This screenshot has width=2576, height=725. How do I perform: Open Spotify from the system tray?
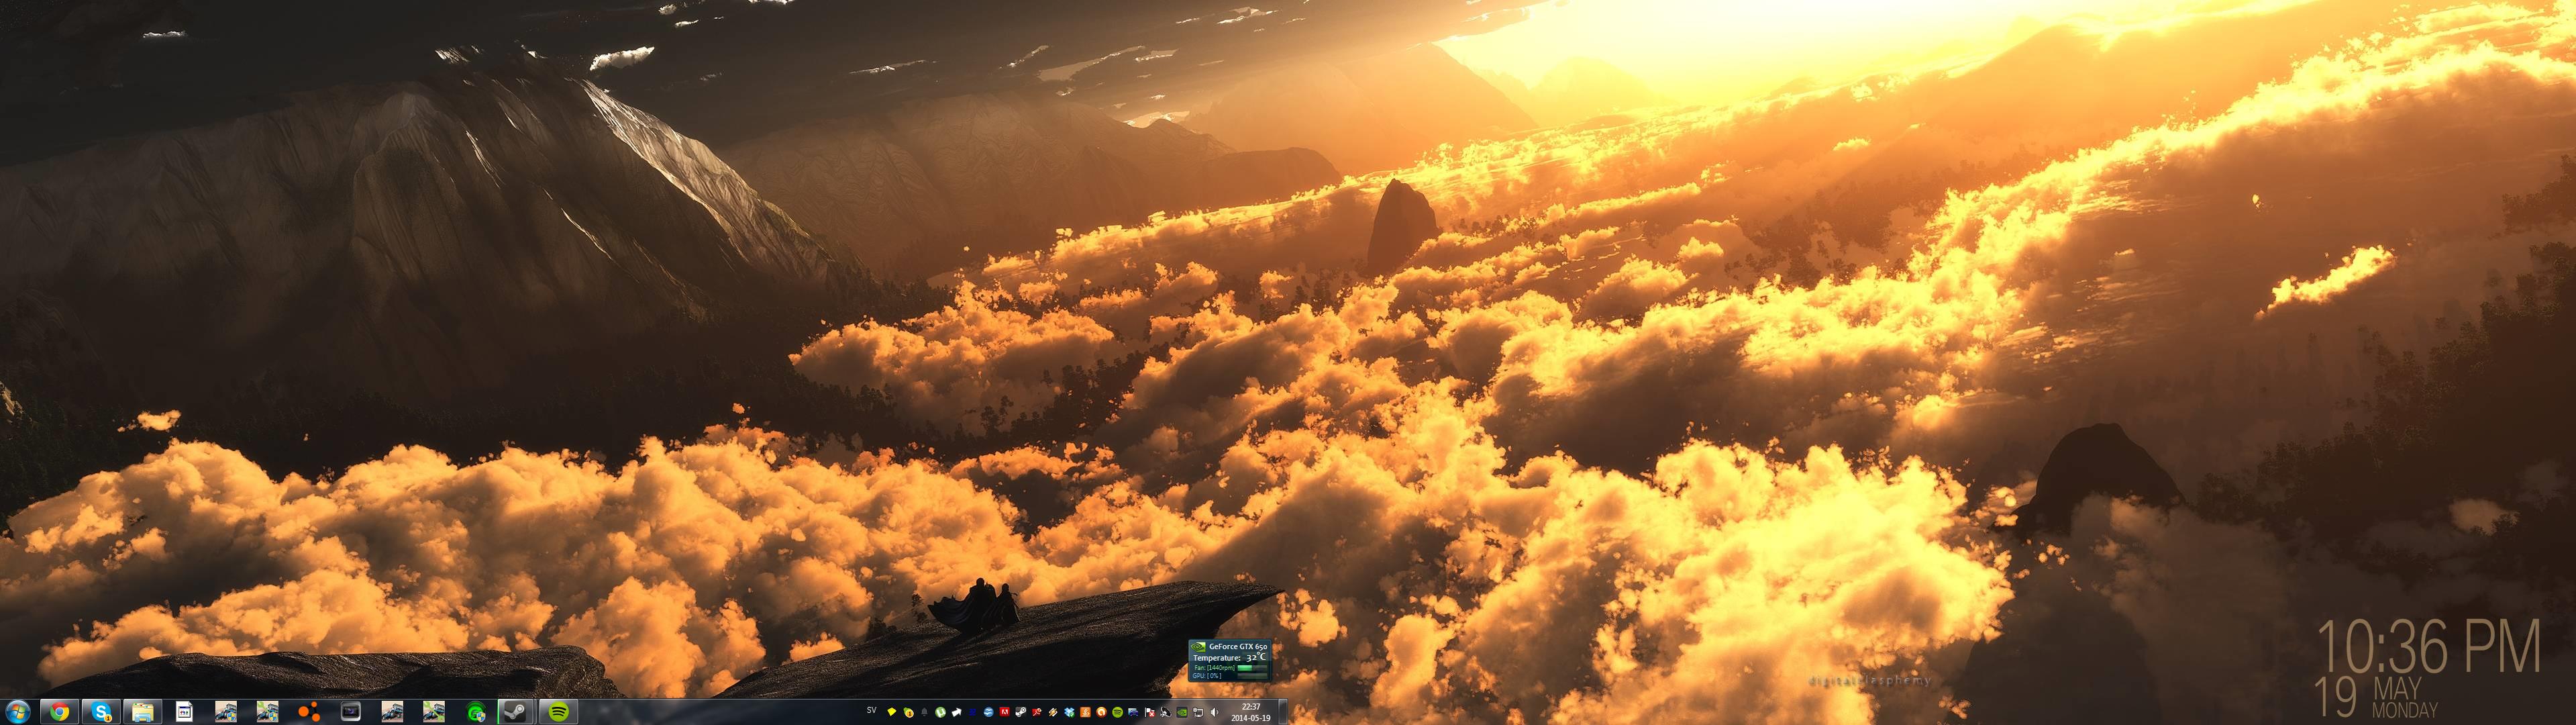1118,712
